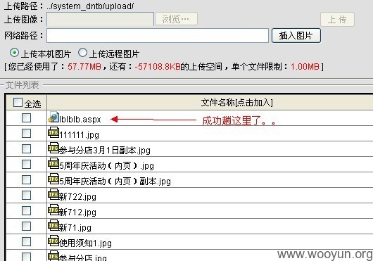Click the -57108.8KB remaining space value
The image size is (373, 261).
point(158,66)
